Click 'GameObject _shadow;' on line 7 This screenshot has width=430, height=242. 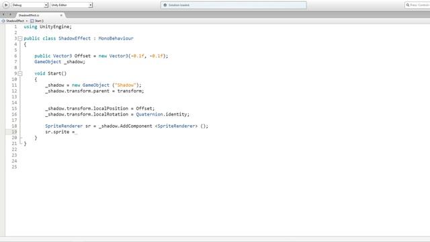coord(60,62)
